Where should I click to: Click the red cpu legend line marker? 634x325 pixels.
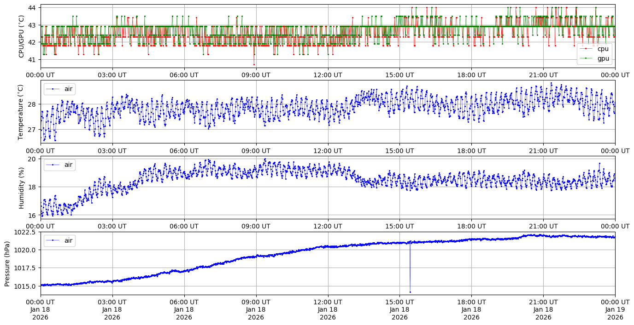(x=586, y=48)
